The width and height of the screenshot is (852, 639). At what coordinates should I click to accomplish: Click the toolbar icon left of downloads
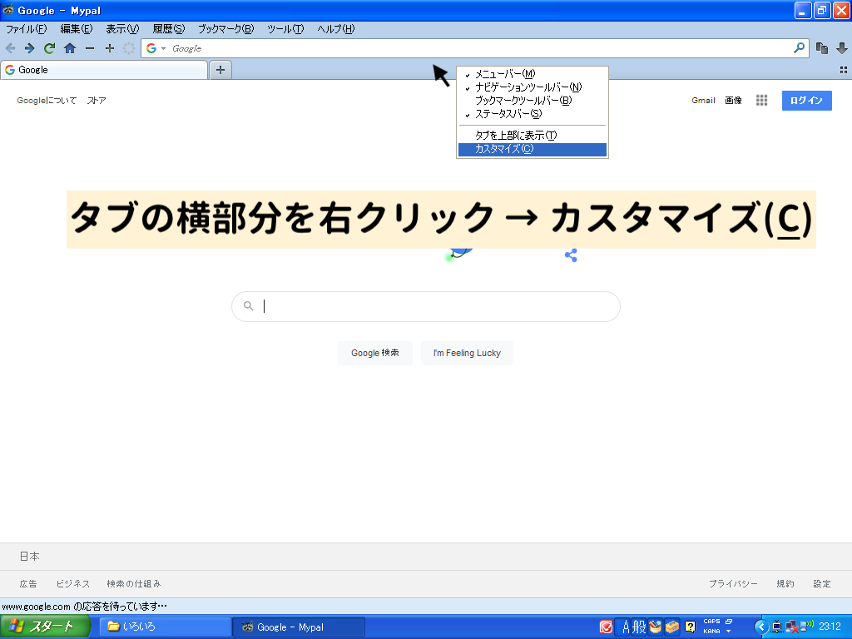click(x=821, y=48)
